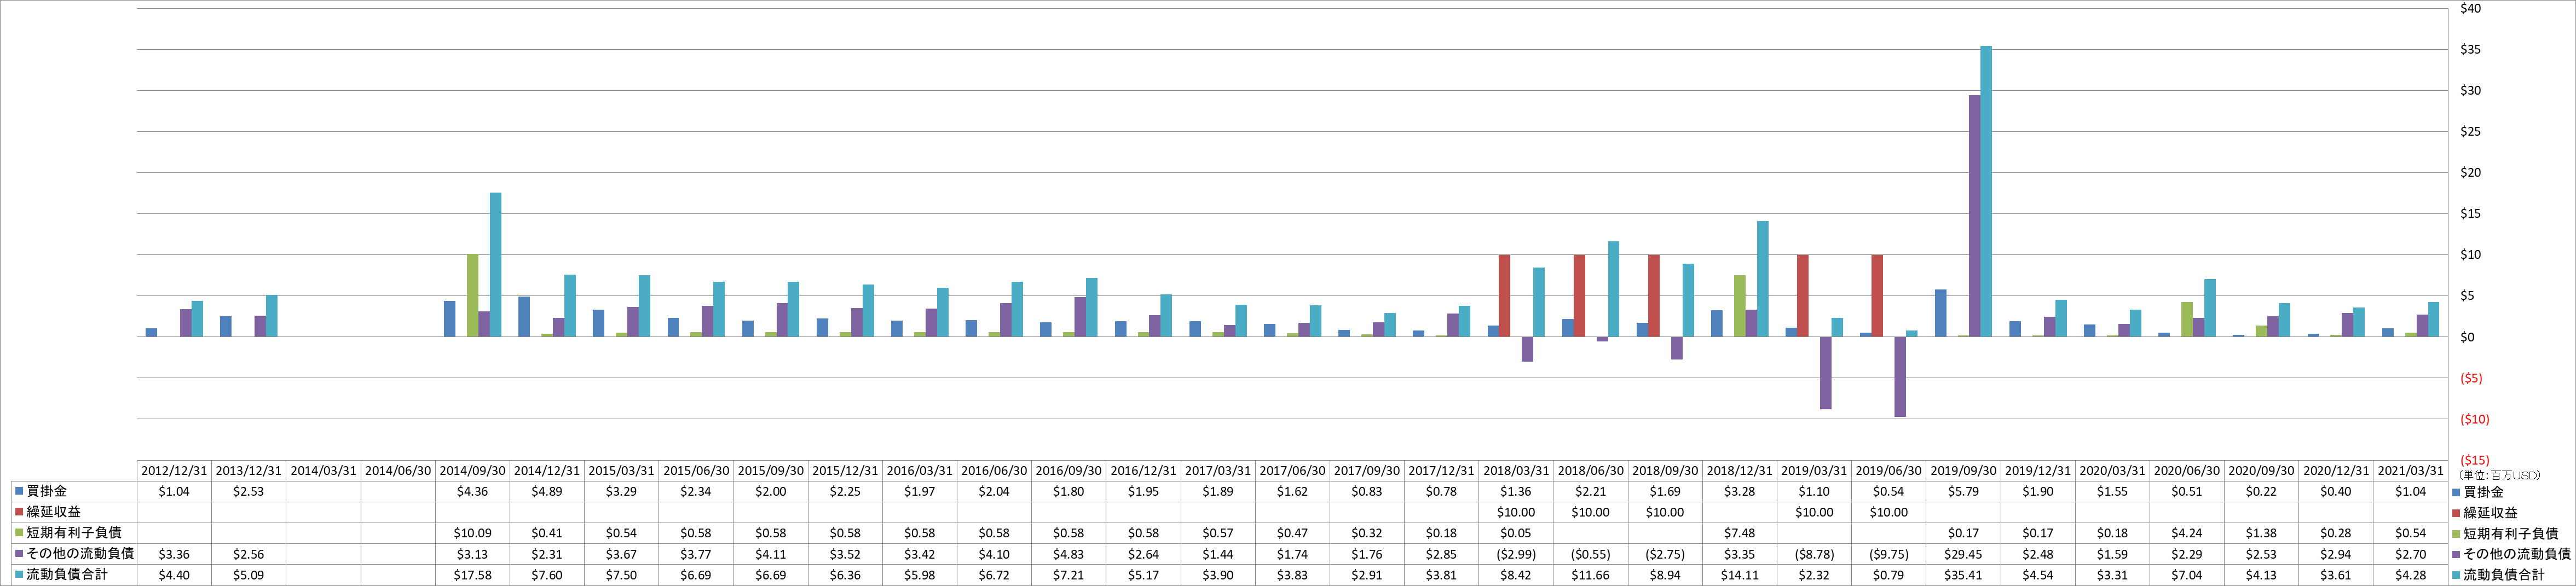Click the 2016/06/30 date column header
This screenshot has height=586, width=2576.
pos(994,471)
